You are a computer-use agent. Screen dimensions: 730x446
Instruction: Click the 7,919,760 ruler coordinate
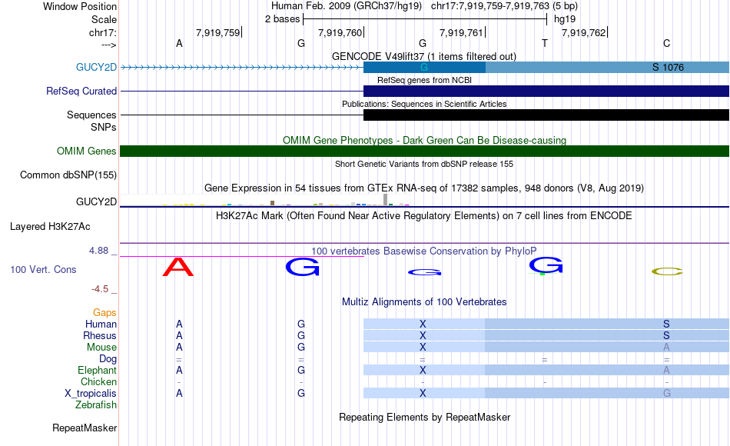coord(340,32)
